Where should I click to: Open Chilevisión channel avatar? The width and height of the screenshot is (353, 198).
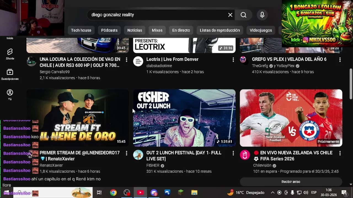[x=245, y=155]
